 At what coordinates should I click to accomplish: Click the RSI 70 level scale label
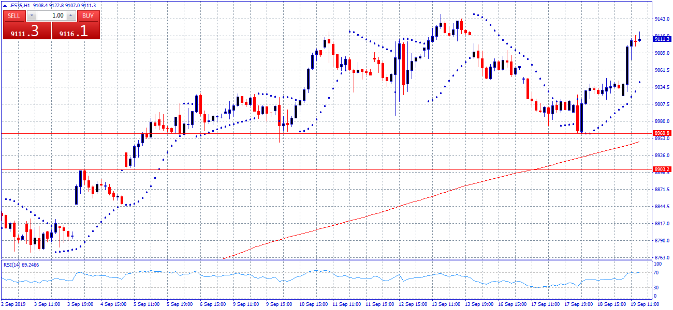(656, 271)
